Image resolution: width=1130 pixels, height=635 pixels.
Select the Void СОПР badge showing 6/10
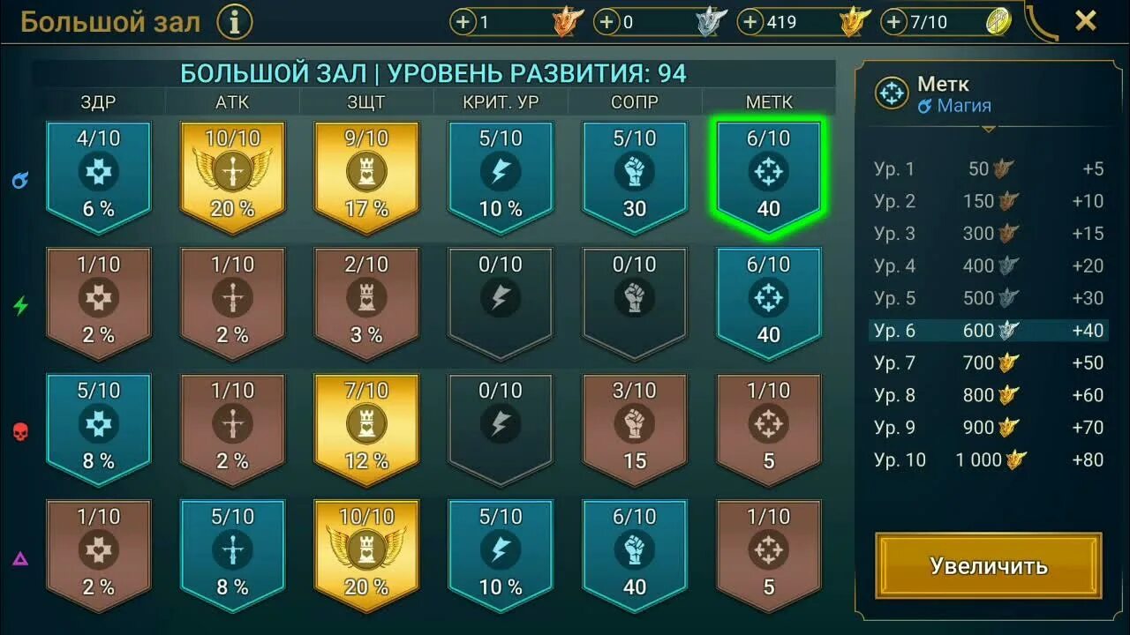[x=635, y=556]
